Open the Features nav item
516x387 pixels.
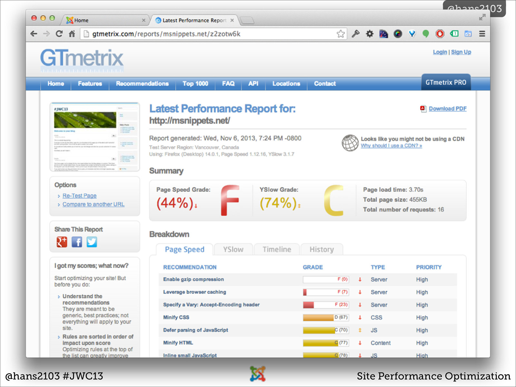pyautogui.click(x=90, y=84)
